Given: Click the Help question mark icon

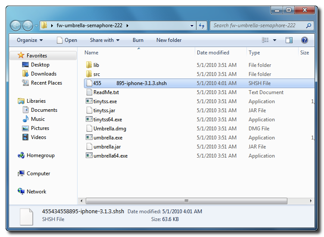Looking at the screenshot, I should tap(305, 40).
